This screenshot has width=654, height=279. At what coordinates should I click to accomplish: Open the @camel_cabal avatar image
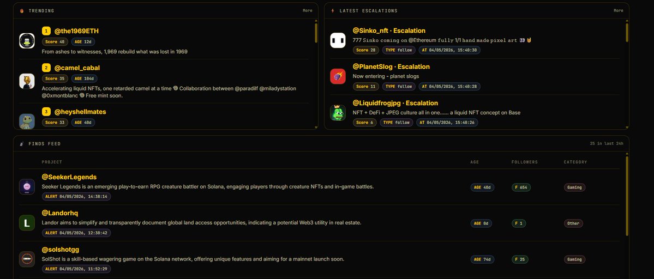(27, 81)
